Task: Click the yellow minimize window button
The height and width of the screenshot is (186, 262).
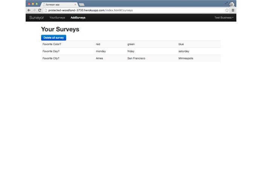Action: (x=33, y=4)
